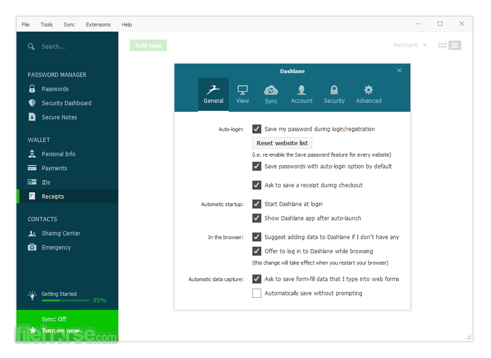
Task: Open Secure Notes label in sidebar
Action: point(59,117)
